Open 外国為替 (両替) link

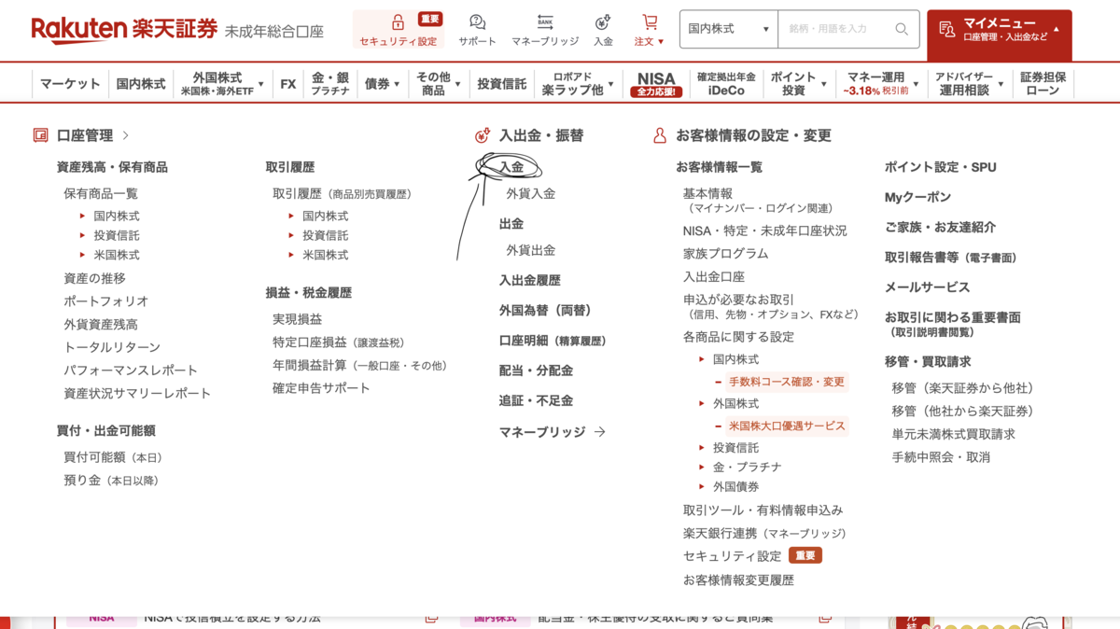click(545, 310)
